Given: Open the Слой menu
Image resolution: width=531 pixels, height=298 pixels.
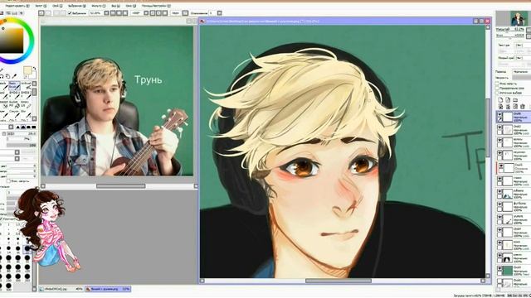Looking at the screenshot, I should tap(57, 6).
